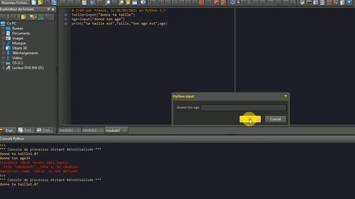The width and height of the screenshot is (355, 199).
Task: Expand the Téléchargements tree node
Action: pyautogui.click(x=3, y=53)
